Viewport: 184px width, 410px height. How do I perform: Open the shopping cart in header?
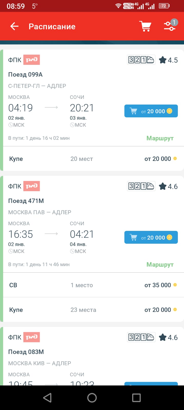click(145, 26)
